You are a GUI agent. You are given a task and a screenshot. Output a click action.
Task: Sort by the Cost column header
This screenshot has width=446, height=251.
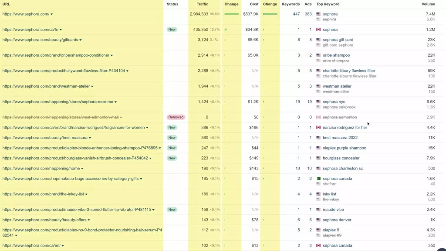coord(254,4)
